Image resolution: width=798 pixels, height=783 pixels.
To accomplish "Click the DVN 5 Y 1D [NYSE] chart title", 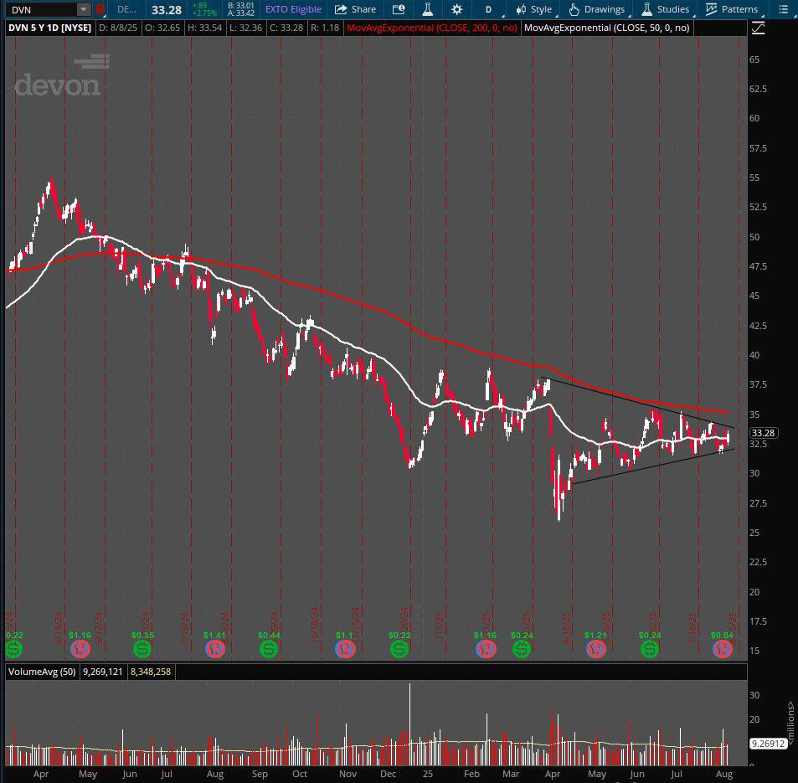I will tap(50, 28).
